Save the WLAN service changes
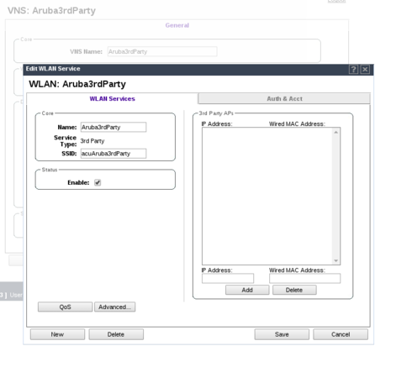 [x=282, y=334]
